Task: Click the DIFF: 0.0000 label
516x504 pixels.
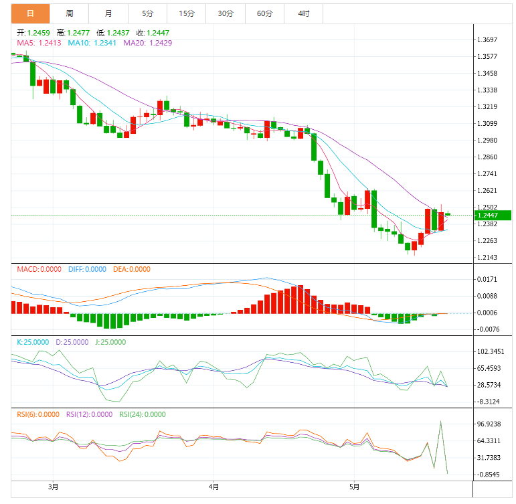Action: click(87, 269)
